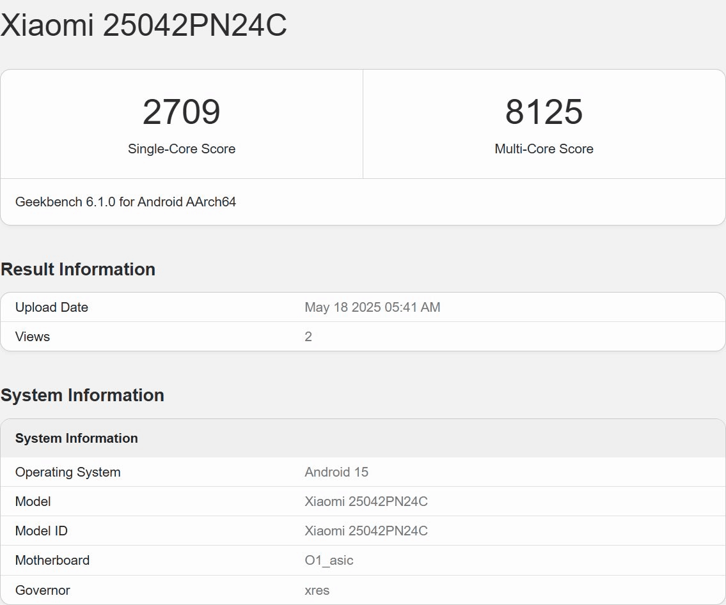Image resolution: width=726 pixels, height=605 pixels.
Task: Select the xres governor value
Action: click(x=317, y=591)
